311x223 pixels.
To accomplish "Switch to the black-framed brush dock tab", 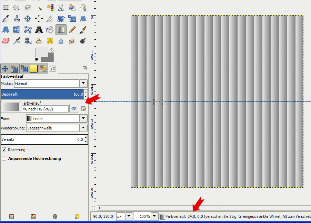I will pos(14,69).
